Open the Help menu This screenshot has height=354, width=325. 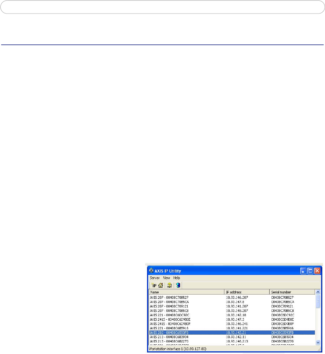pos(176,278)
